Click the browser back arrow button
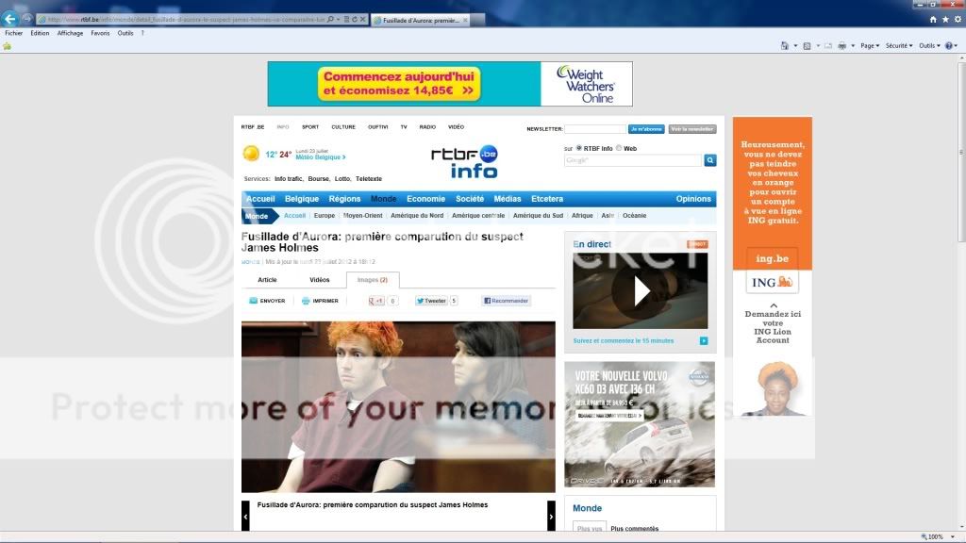The width and height of the screenshot is (966, 543). 10,19
